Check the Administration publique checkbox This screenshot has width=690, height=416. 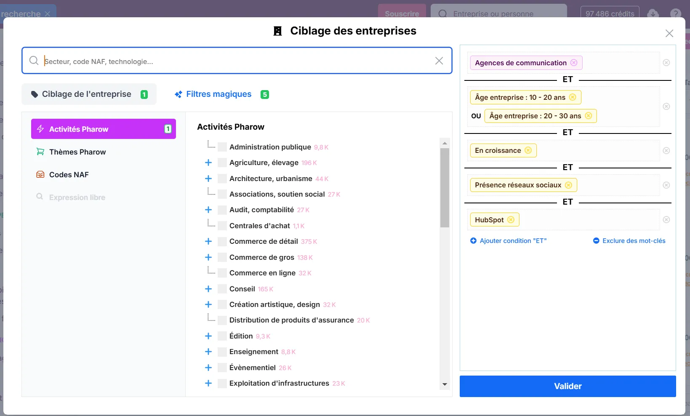[222, 147]
